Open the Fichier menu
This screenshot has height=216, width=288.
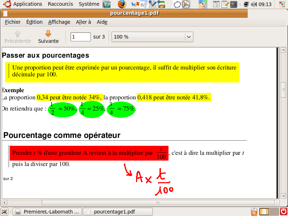tap(13, 22)
